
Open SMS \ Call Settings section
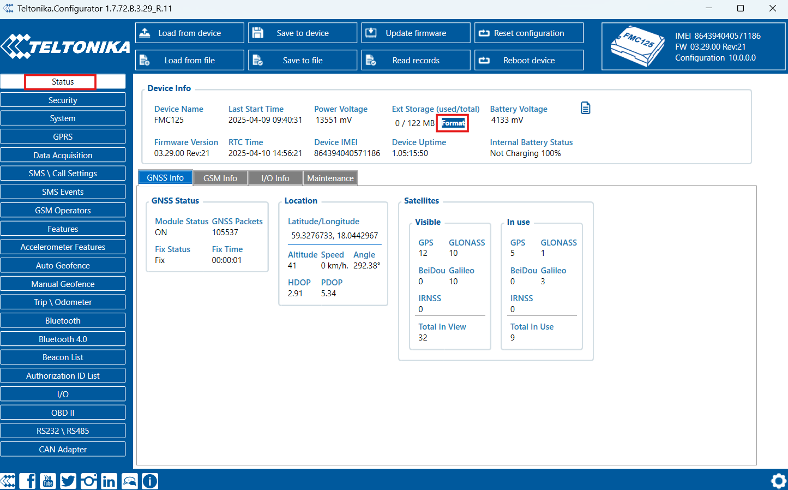(63, 174)
